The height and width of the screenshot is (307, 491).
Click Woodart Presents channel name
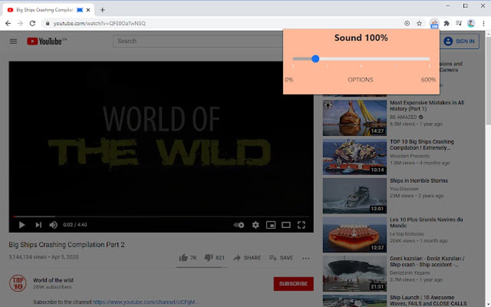point(410,156)
